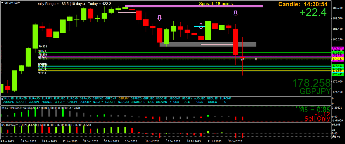345x144 pixels.
Task: Select the pink down arrow near 26 Jul
Action: click(x=235, y=13)
